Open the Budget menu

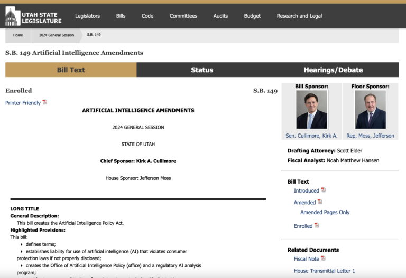[252, 16]
